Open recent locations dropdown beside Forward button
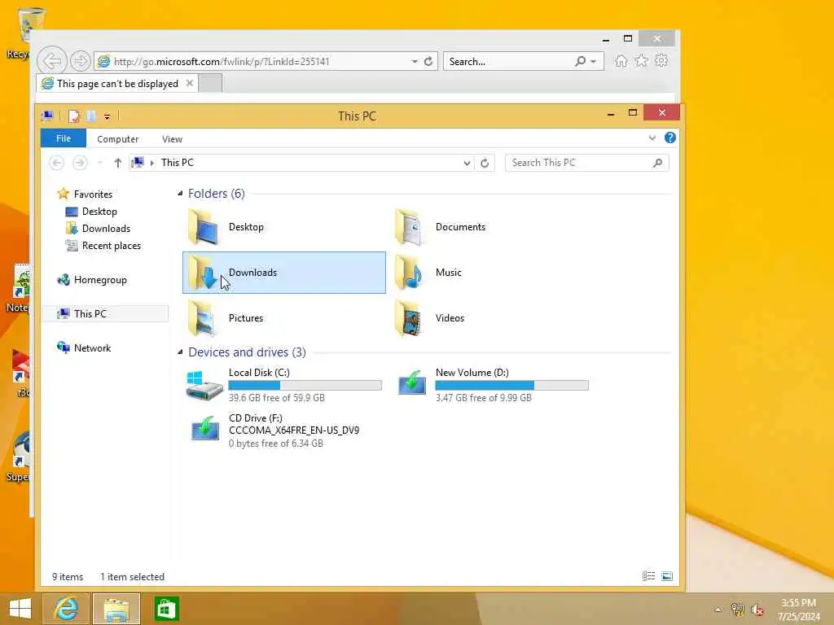834x625 pixels. [99, 163]
